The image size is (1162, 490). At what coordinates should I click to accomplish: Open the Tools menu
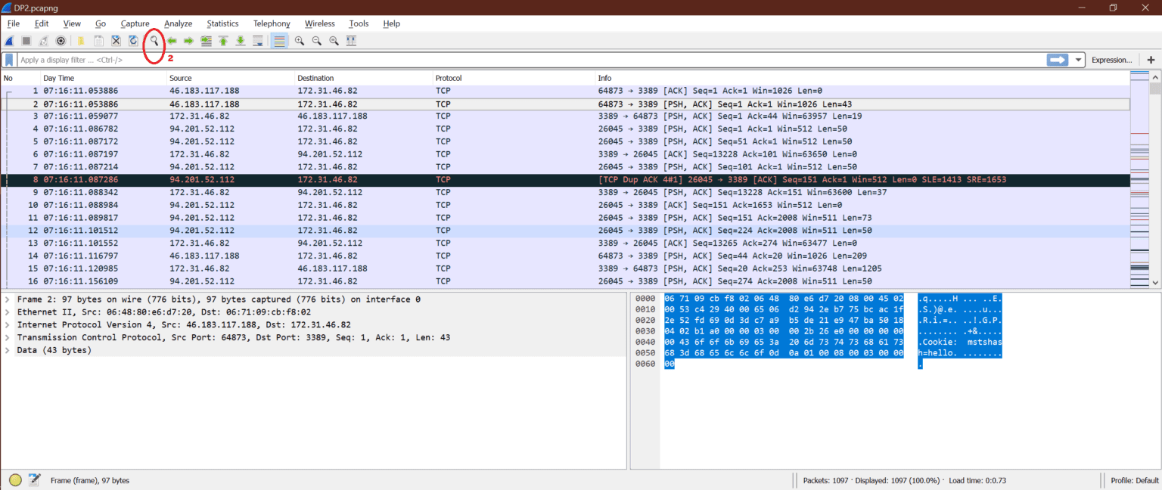[x=359, y=23]
